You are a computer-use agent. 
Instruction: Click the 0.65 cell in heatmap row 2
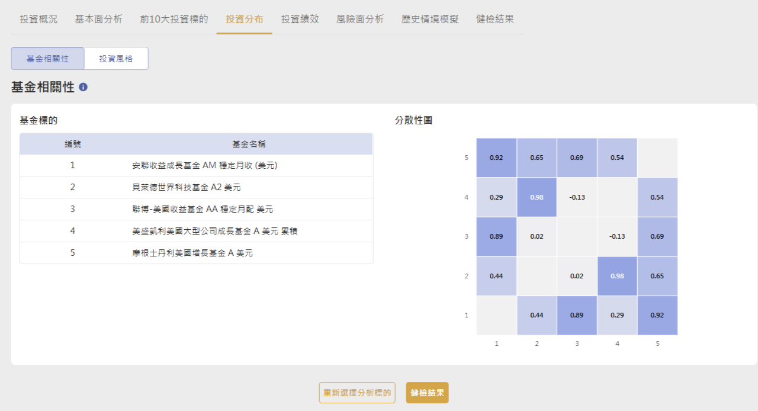[657, 276]
